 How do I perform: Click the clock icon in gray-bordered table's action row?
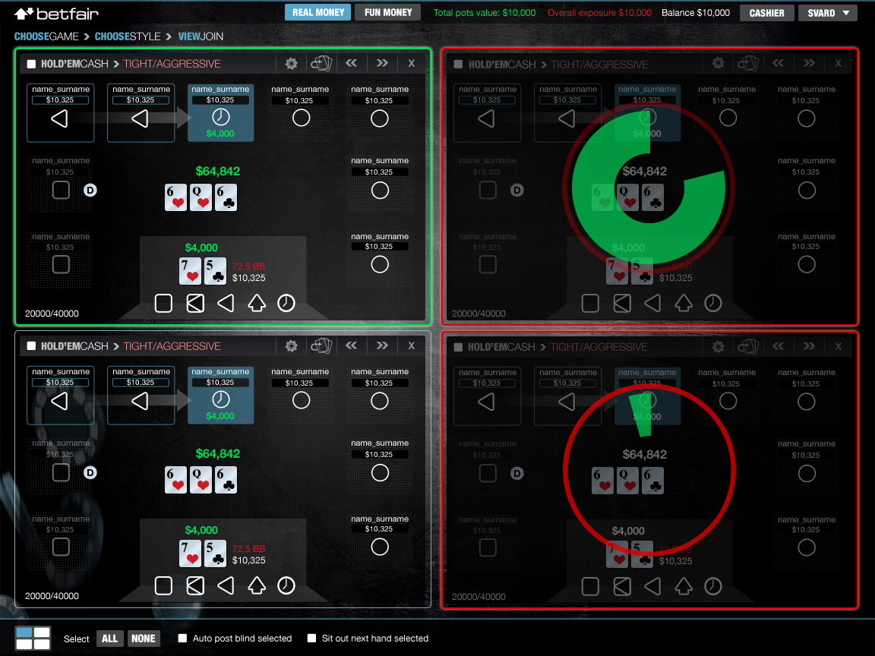286,585
